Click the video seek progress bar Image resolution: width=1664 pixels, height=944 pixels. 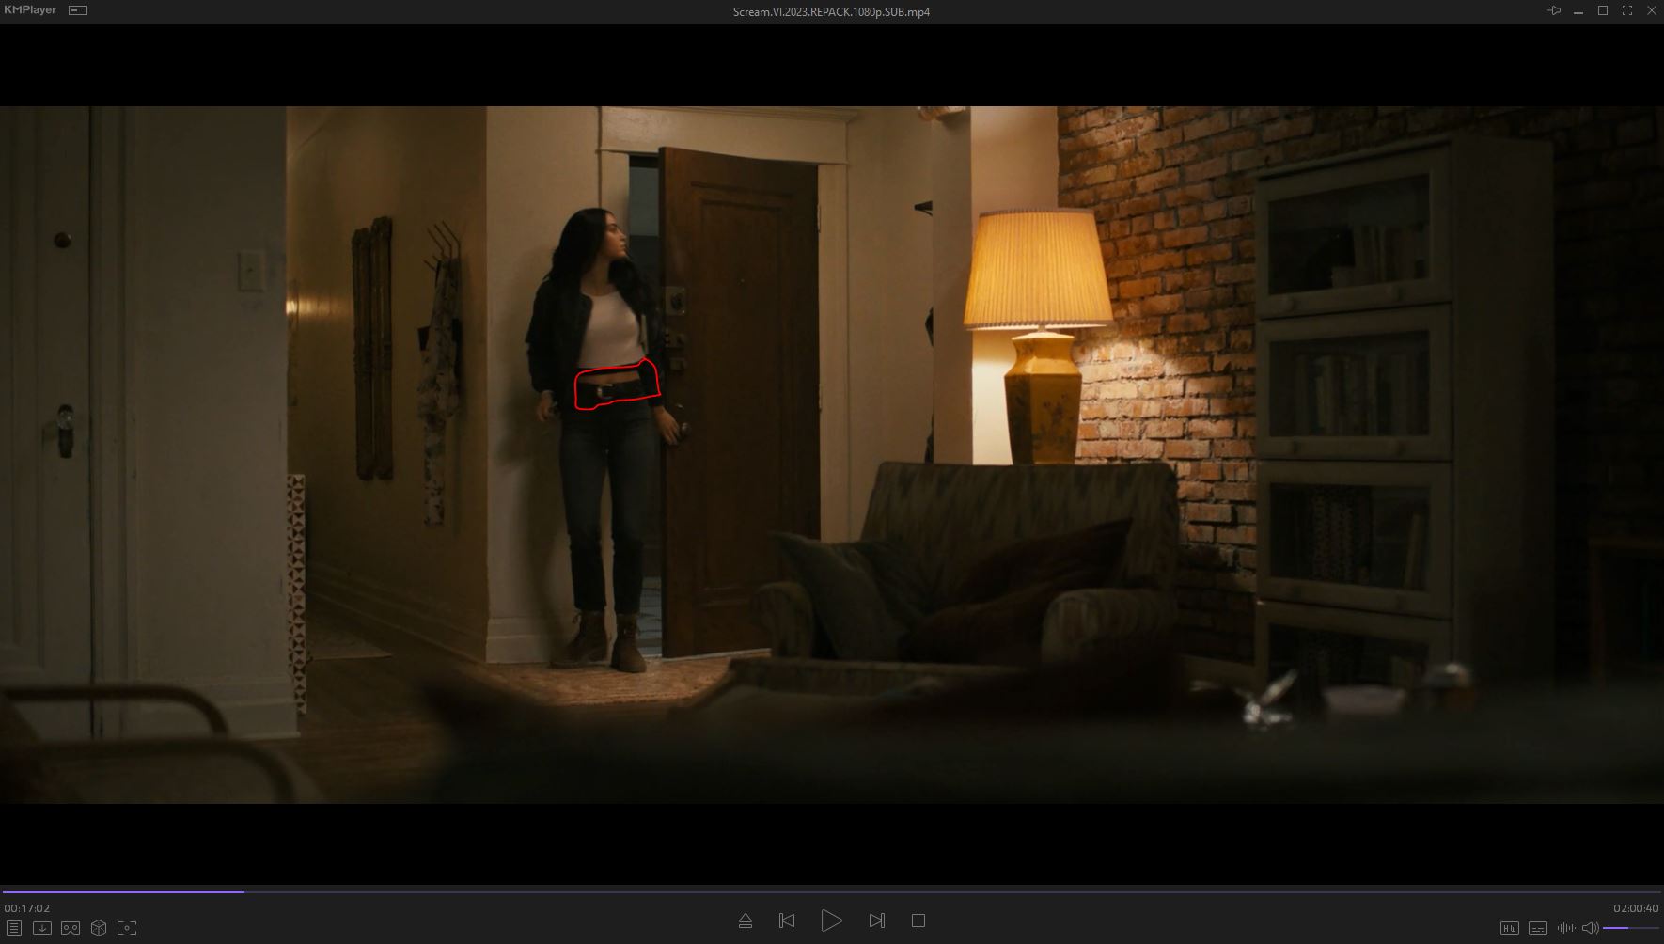(831, 891)
